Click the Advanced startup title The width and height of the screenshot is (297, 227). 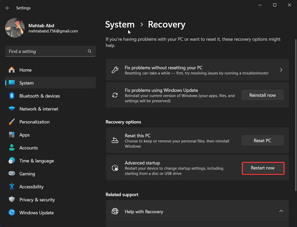tap(142, 163)
